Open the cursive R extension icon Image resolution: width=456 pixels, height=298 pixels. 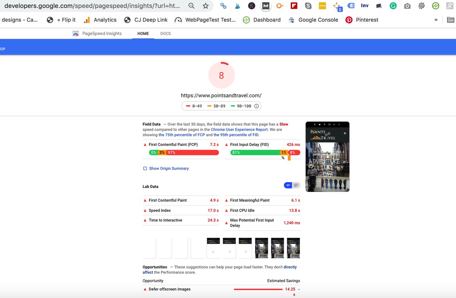pos(450,6)
